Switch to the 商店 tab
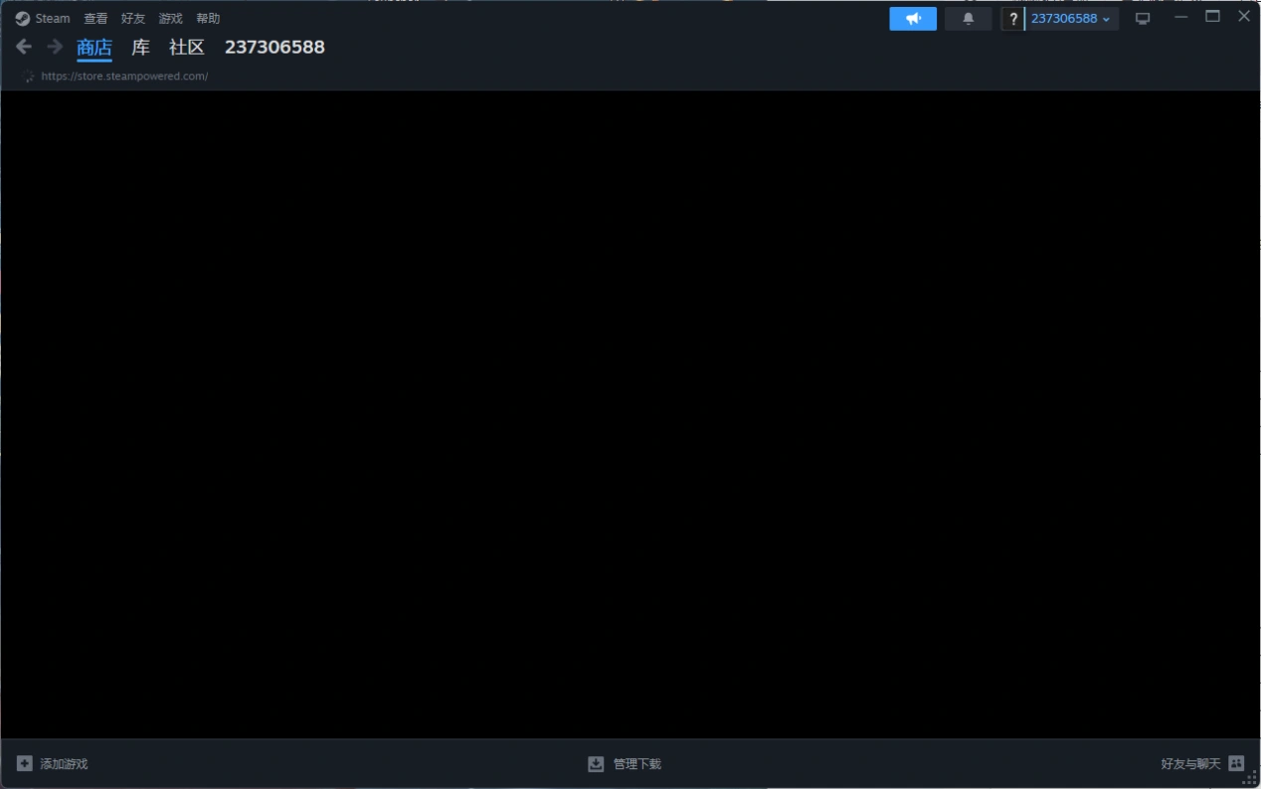 tap(94, 47)
